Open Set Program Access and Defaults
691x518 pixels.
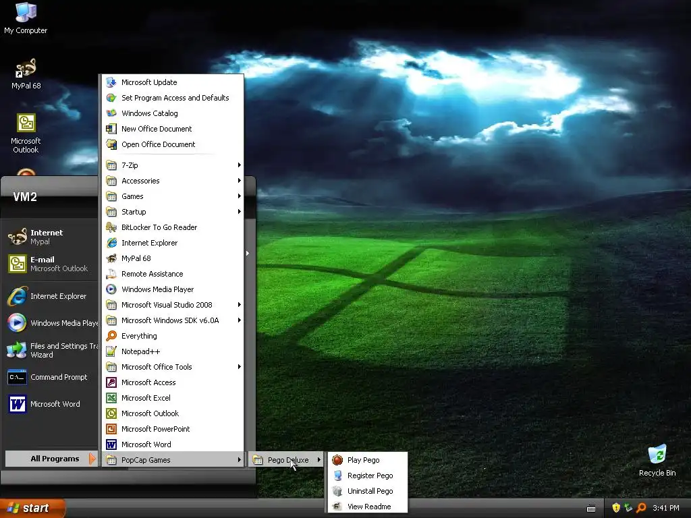tap(173, 98)
